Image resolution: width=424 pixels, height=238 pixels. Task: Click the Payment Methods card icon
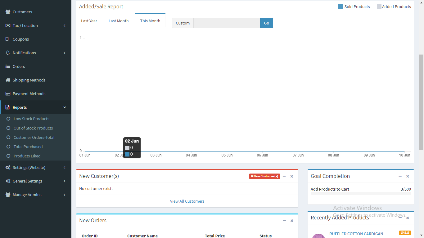pos(8,94)
